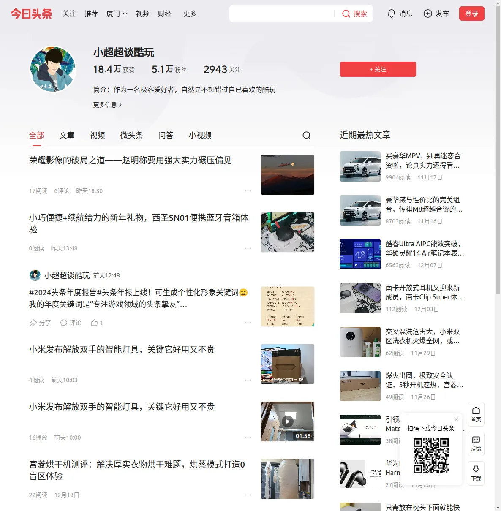This screenshot has height=511, width=501.
Task: Open the 消息 notification bell
Action: (x=392, y=14)
